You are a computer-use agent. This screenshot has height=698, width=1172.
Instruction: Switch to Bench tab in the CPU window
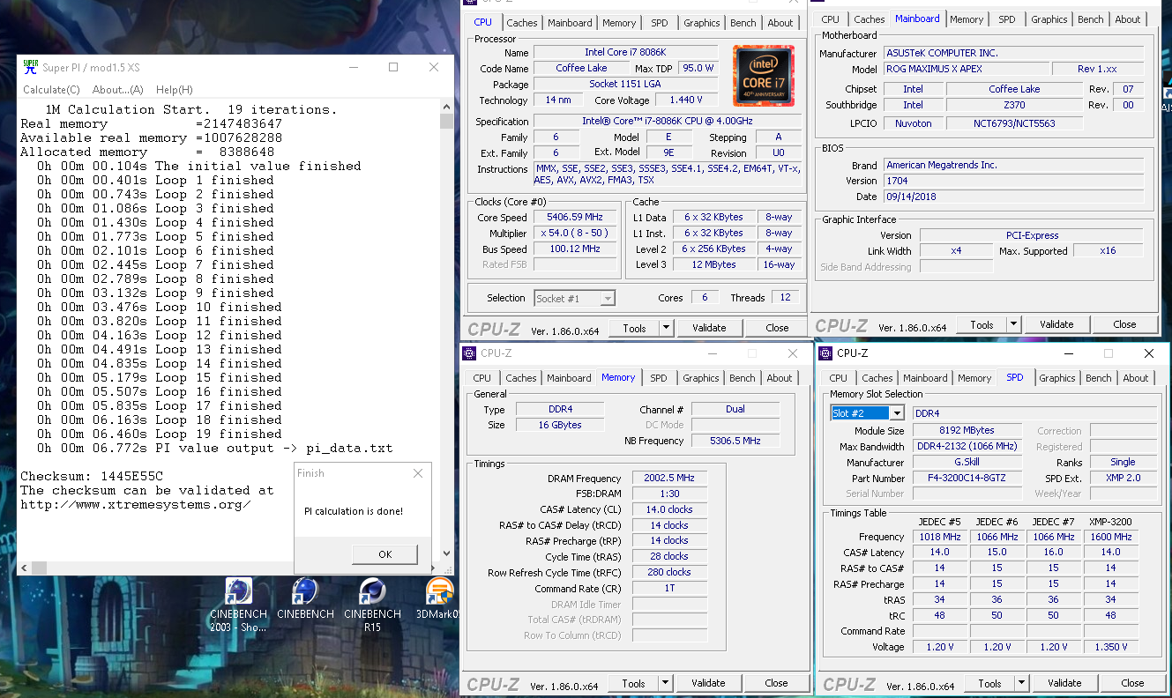pyautogui.click(x=743, y=23)
